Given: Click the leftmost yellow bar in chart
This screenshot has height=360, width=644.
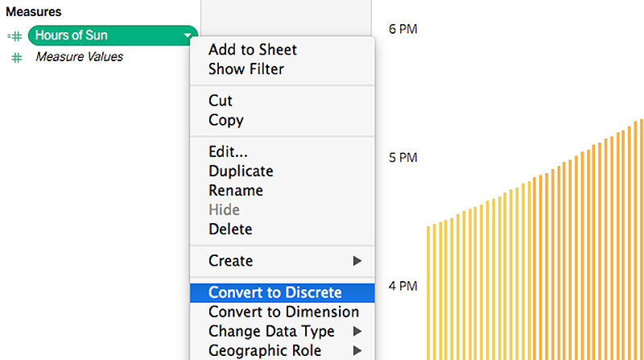Looking at the screenshot, I should [428, 293].
